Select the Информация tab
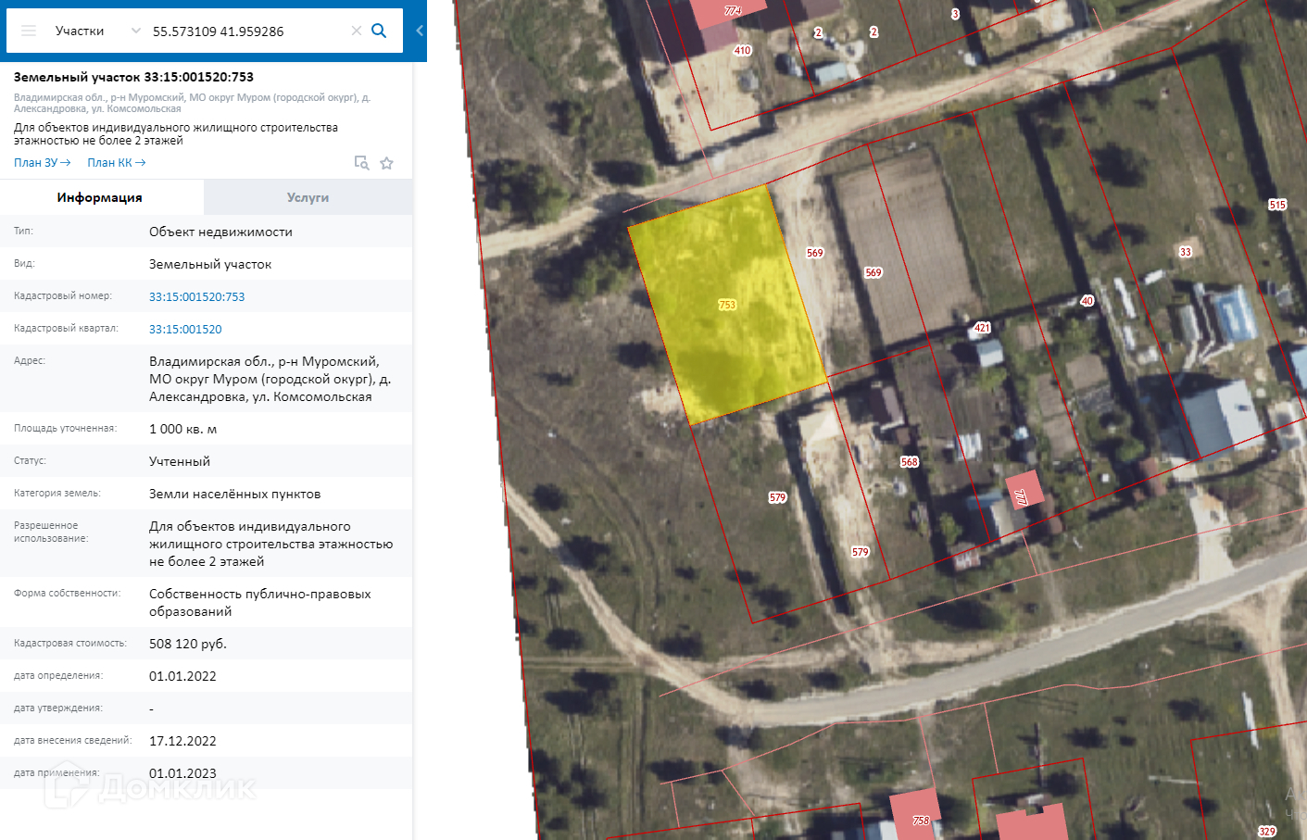The image size is (1307, 840). pyautogui.click(x=100, y=197)
